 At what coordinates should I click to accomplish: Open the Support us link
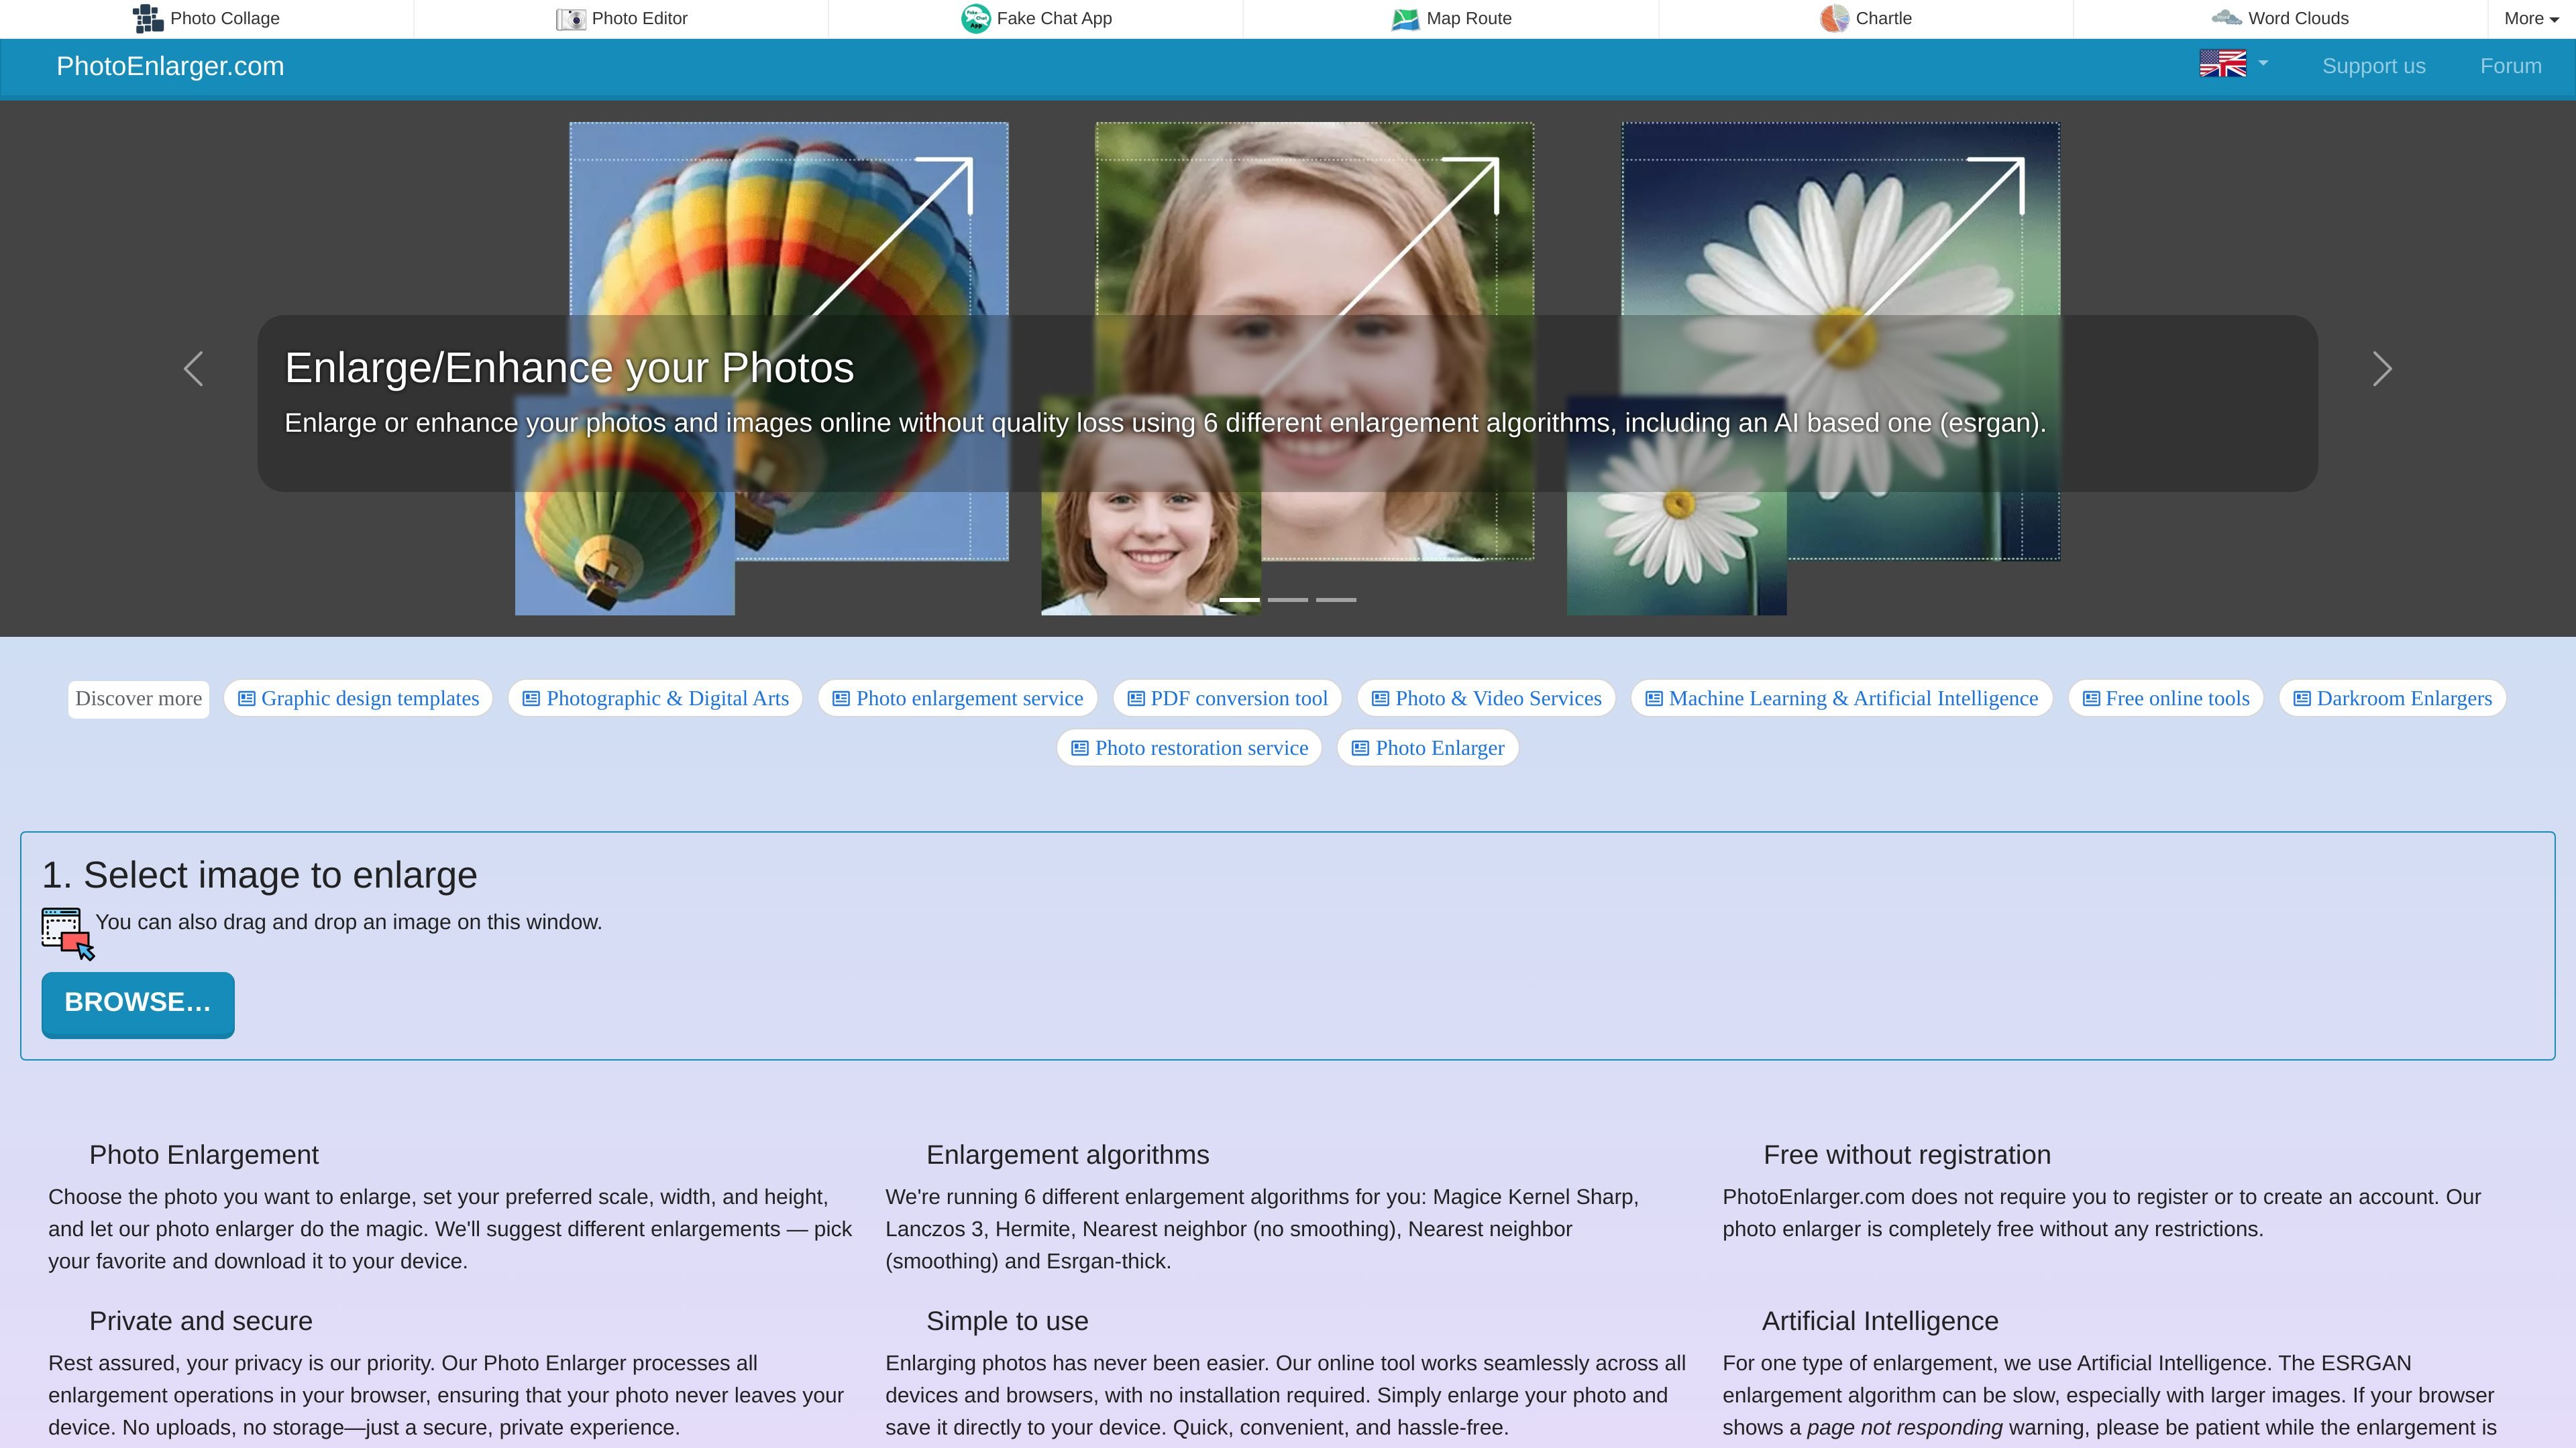[2373, 66]
